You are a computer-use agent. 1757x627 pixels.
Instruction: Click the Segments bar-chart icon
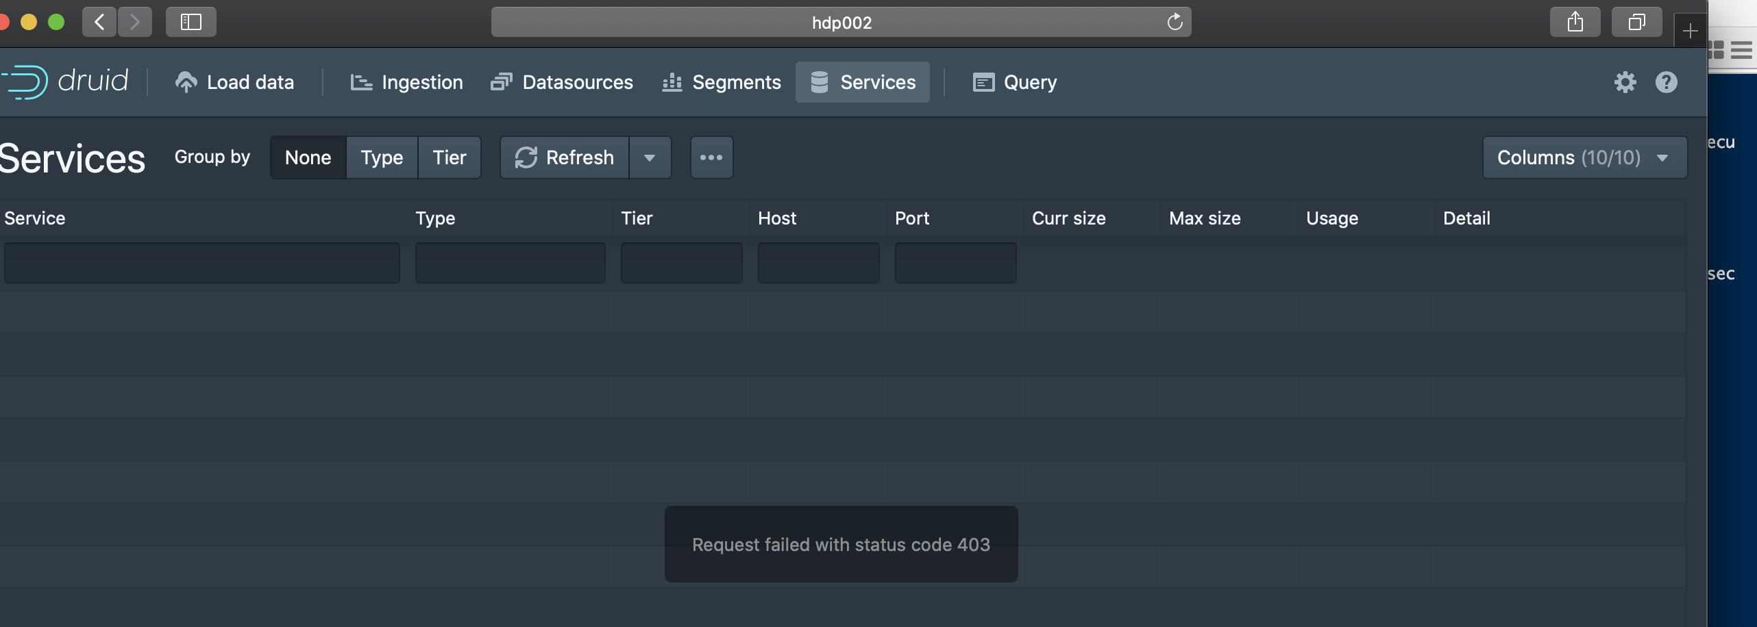(672, 82)
